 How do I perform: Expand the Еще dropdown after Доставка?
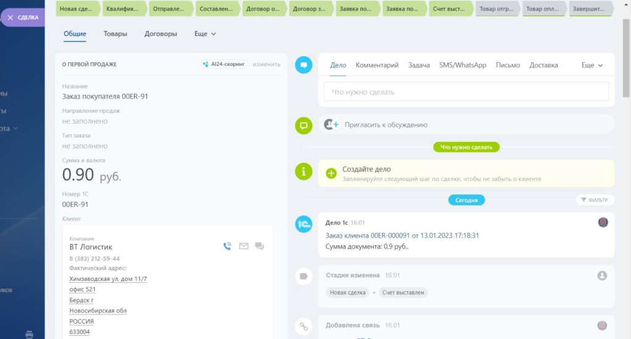point(592,65)
